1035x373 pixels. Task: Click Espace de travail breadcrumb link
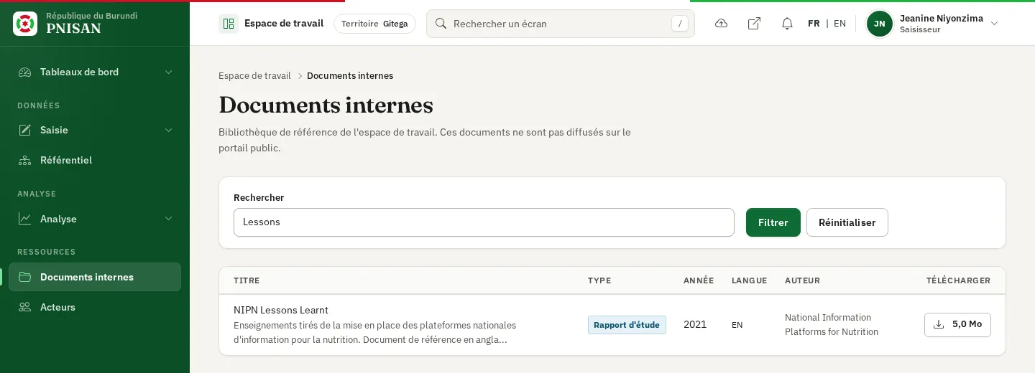coord(254,76)
